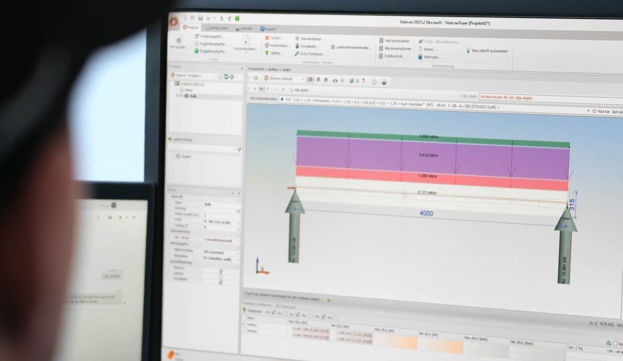This screenshot has height=361, width=623.
Task: Select Projekt02 root node in project tree
Action: (x=189, y=84)
